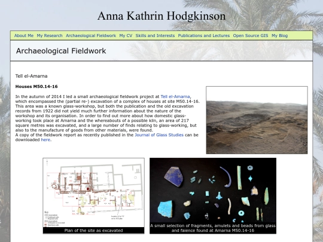Download fieldwork report via 'here' link
Image resolution: width=323 pixels, height=242 pixels.
tap(45, 140)
